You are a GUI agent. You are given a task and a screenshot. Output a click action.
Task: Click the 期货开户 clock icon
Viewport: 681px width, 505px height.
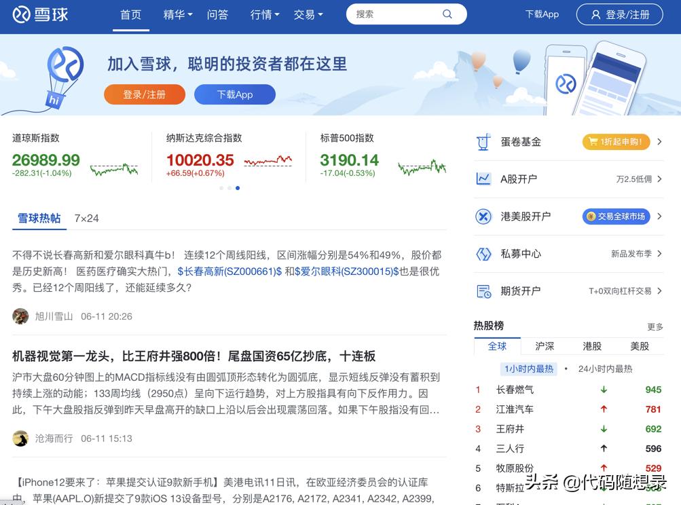point(483,291)
